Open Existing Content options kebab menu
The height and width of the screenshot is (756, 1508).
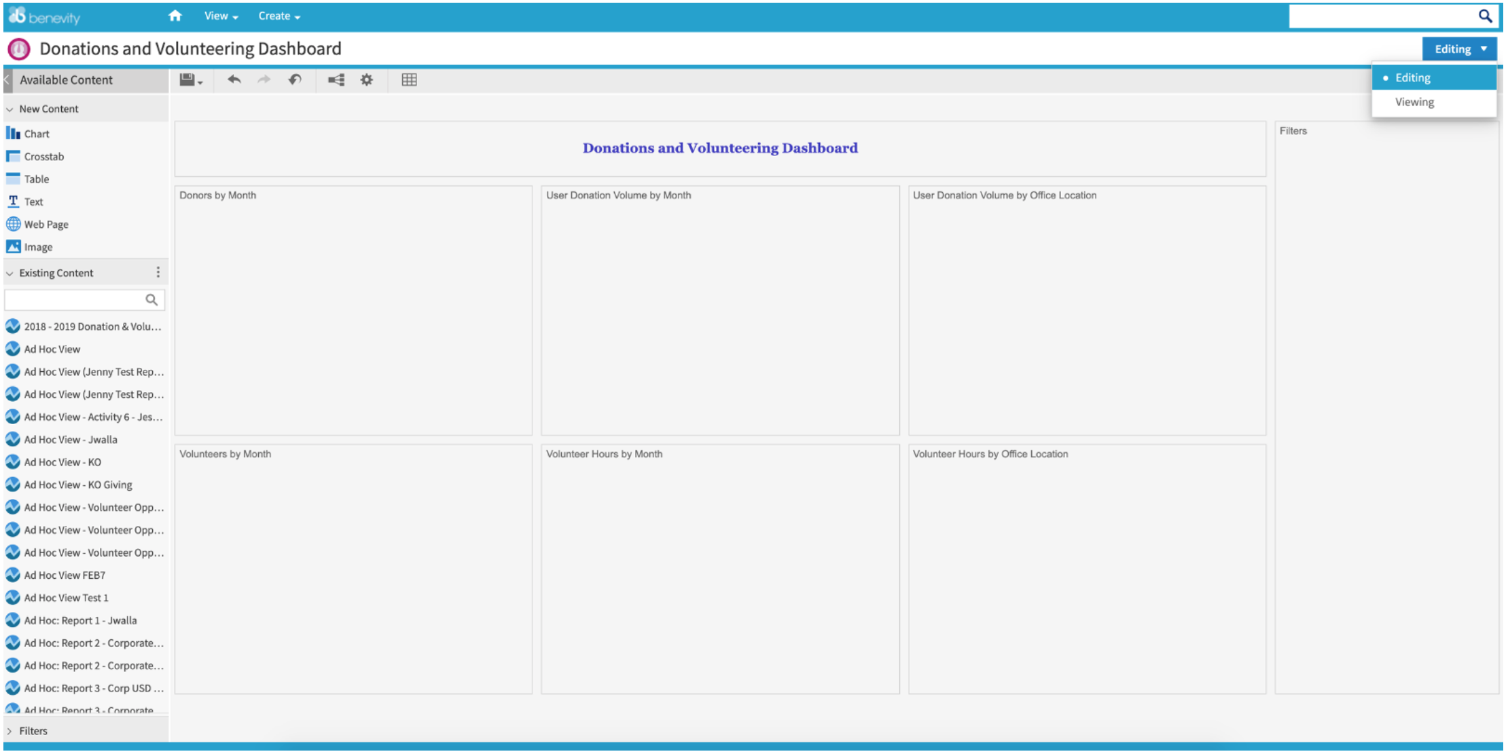click(x=158, y=272)
